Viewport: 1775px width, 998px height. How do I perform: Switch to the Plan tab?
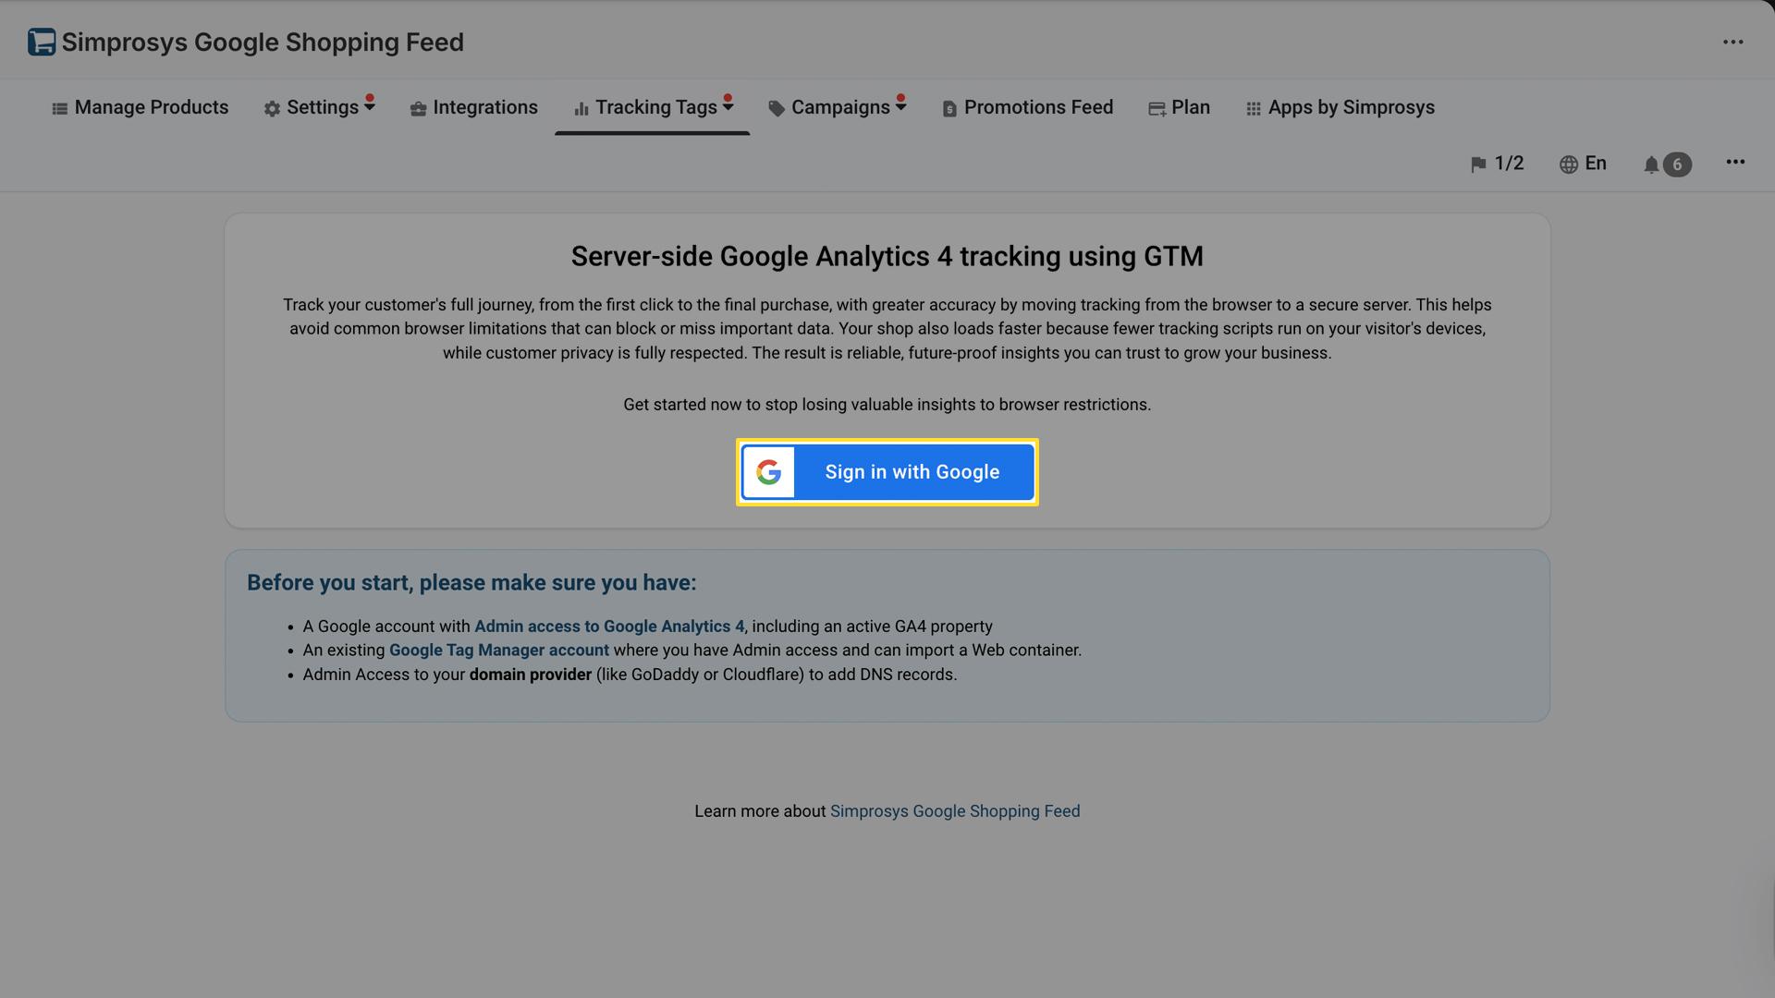[1179, 107]
